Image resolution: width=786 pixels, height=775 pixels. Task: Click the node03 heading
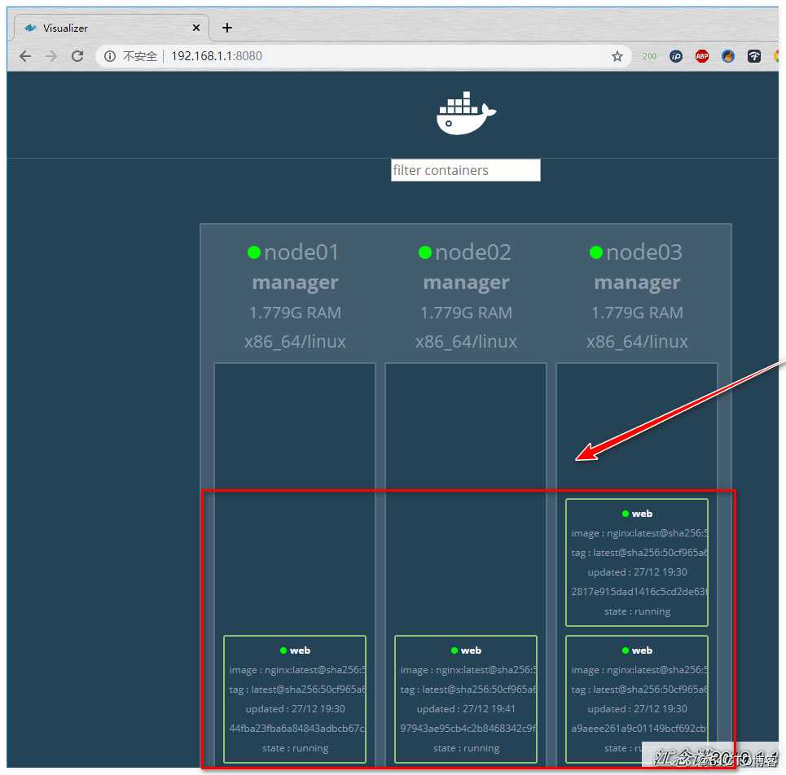(643, 252)
